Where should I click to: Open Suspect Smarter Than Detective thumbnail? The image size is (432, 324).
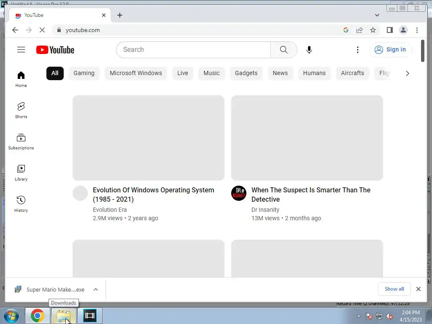[x=307, y=138]
